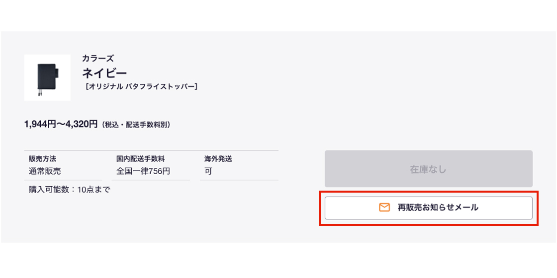This screenshot has height=278, width=557.
Task: Click the 海外発送 heading
Action: tap(218, 159)
